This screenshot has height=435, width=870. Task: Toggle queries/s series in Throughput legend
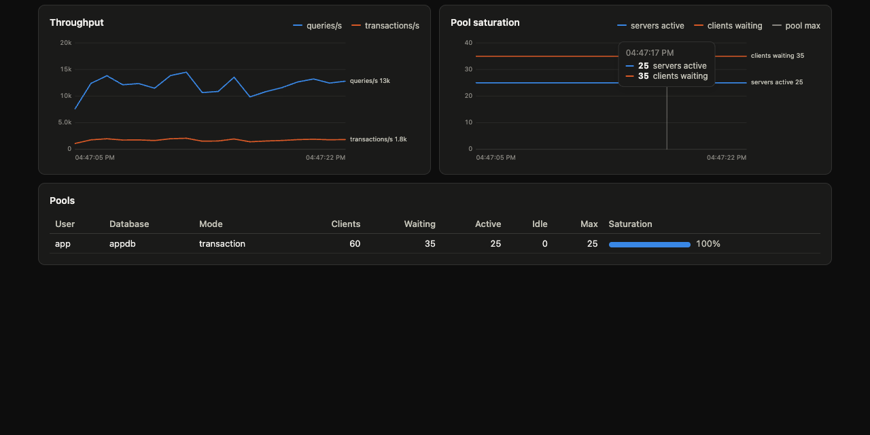pos(317,26)
